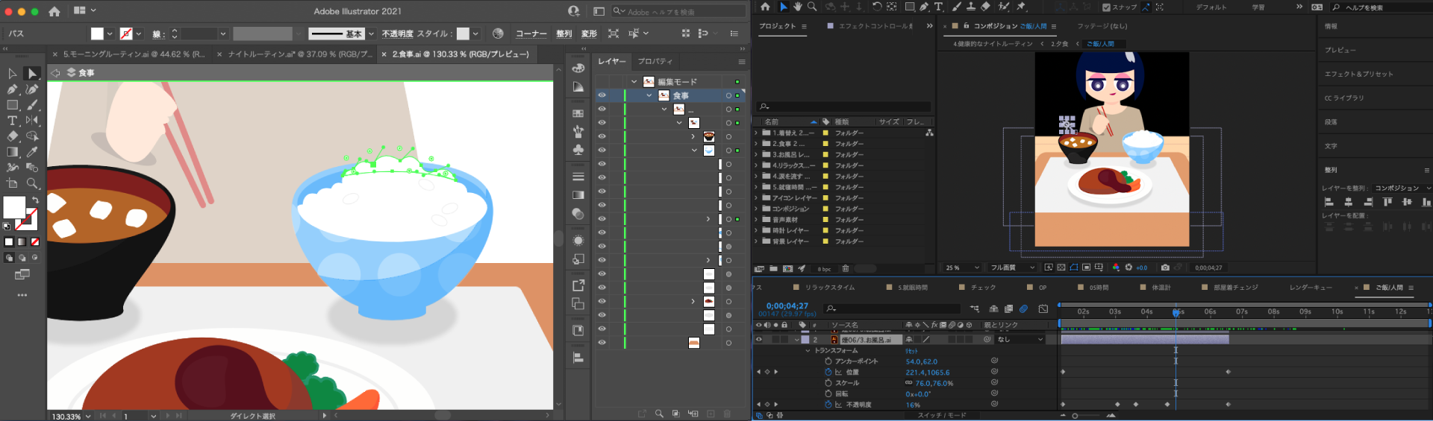
Task: Click the white fill color swatch in the toolbar
Action: (14, 206)
